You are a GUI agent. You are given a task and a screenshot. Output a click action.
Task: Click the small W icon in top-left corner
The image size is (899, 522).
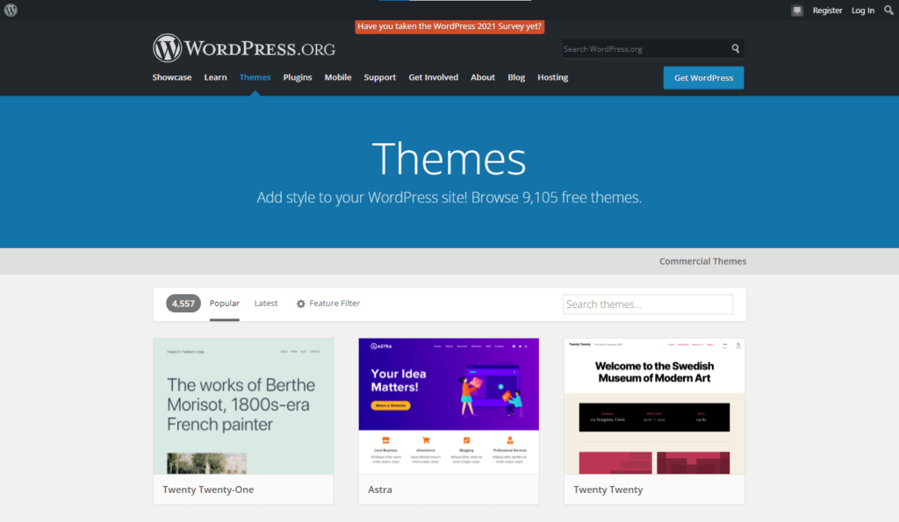[10, 10]
